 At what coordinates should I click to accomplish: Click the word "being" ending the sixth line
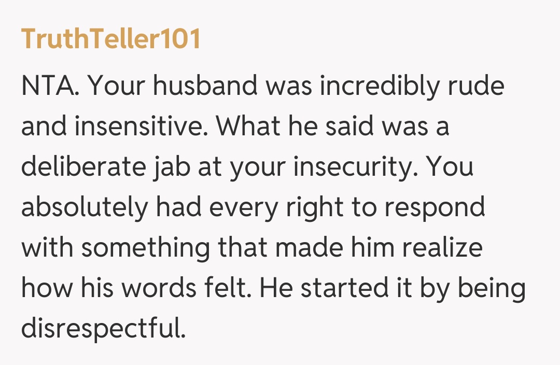pos(492,289)
